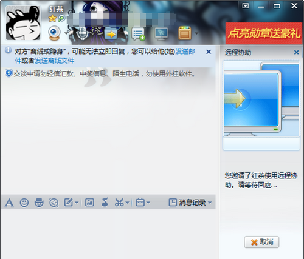Close the chat window

pos(294,5)
